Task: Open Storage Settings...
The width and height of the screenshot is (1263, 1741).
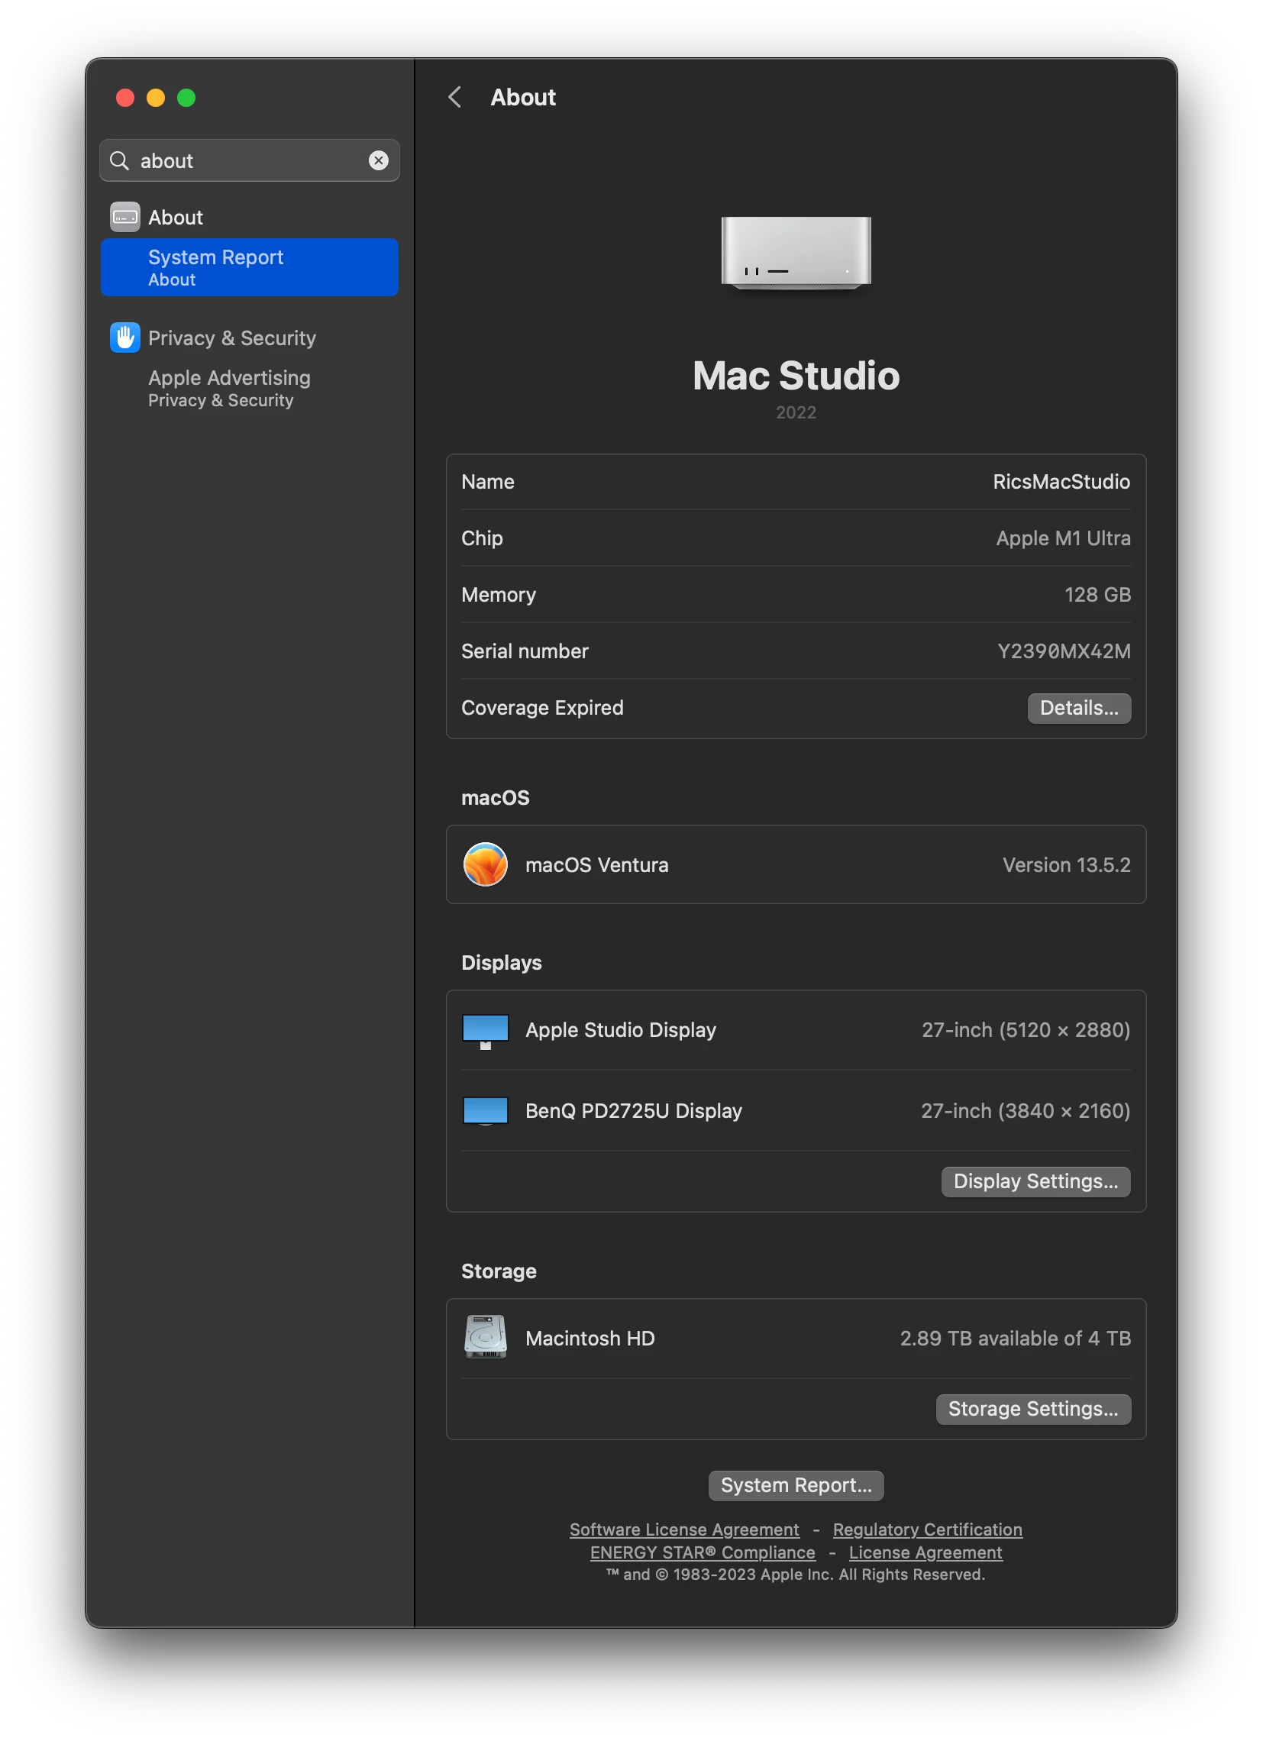Action: [1032, 1410]
